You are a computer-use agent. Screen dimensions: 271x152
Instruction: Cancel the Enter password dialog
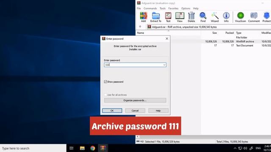[135, 111]
